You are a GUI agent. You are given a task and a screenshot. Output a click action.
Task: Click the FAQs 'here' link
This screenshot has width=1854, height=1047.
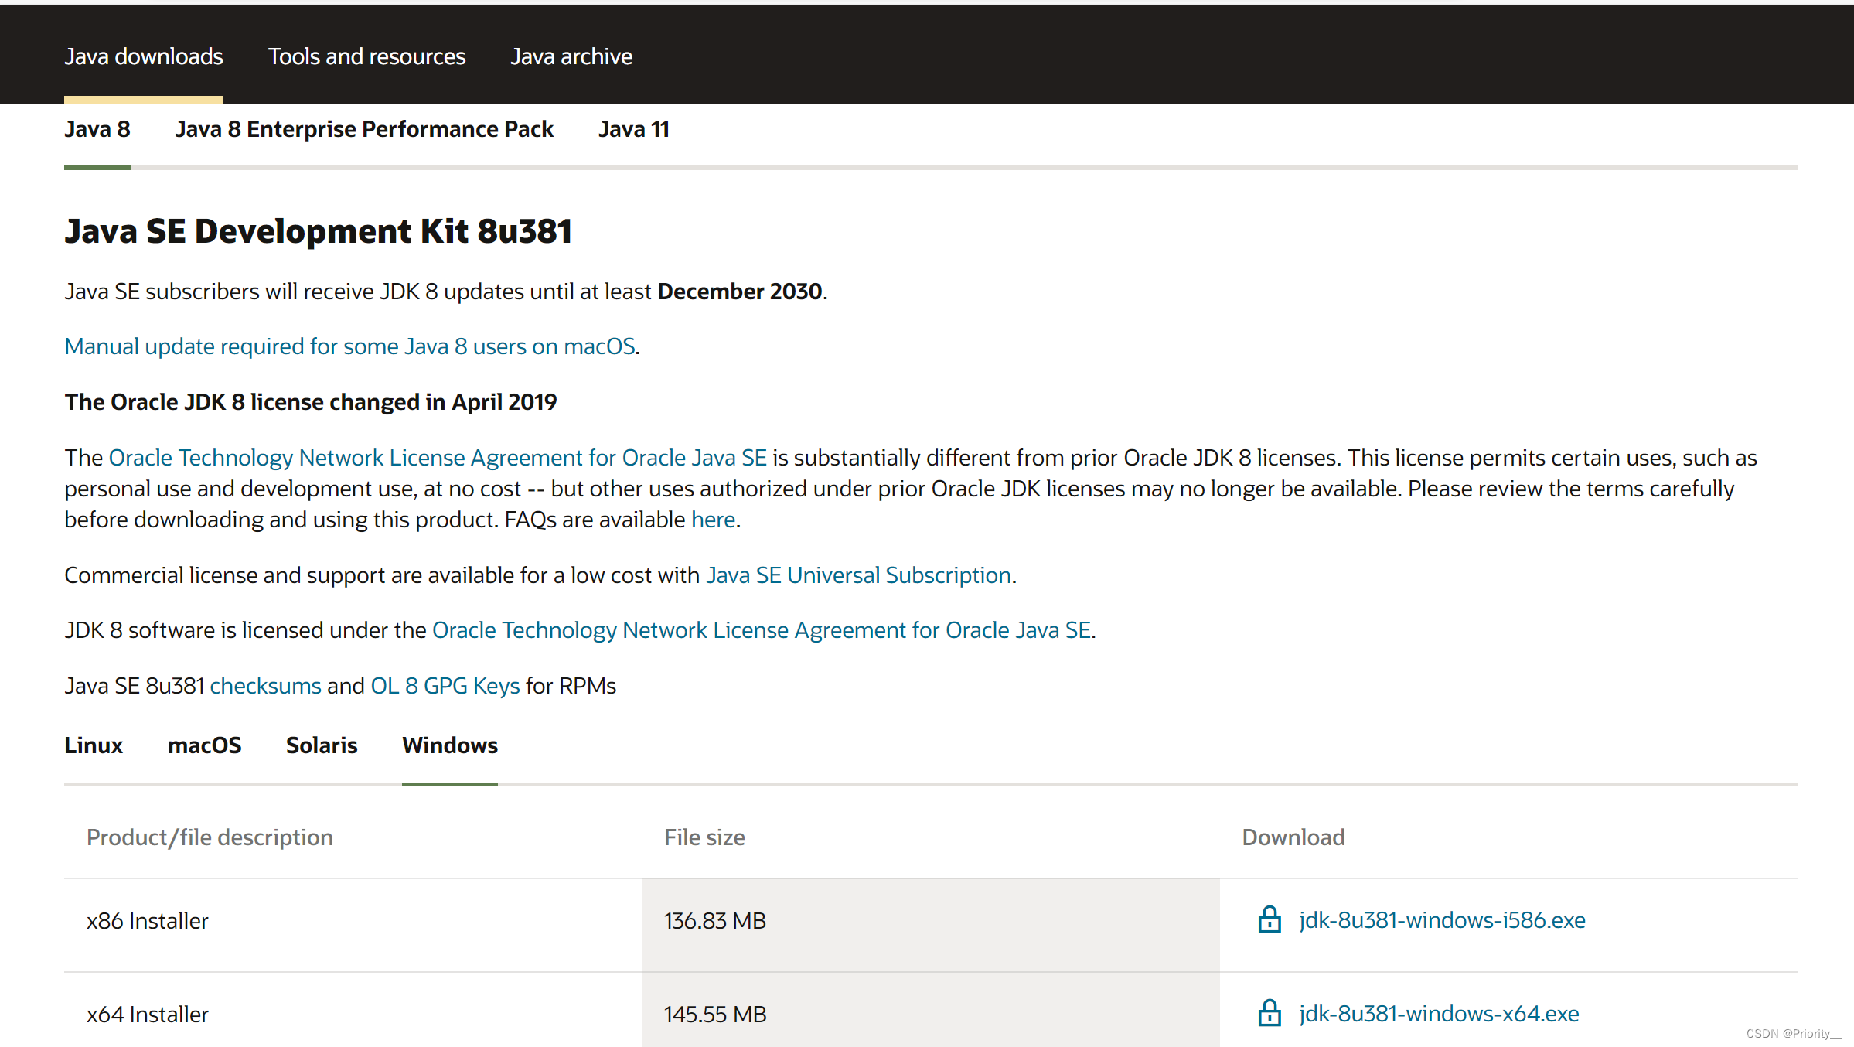click(x=713, y=520)
